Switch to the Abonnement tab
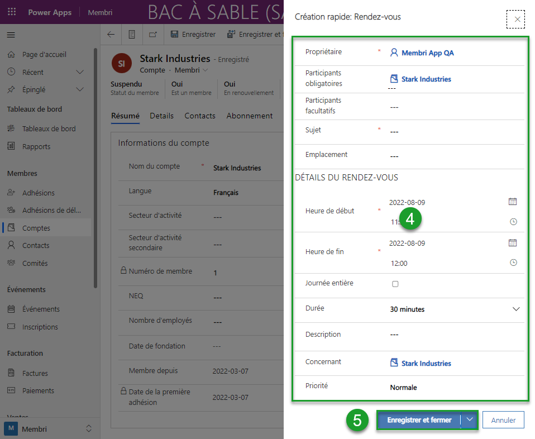 click(x=249, y=116)
